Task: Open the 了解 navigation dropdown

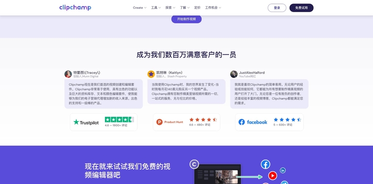Action: click(185, 8)
